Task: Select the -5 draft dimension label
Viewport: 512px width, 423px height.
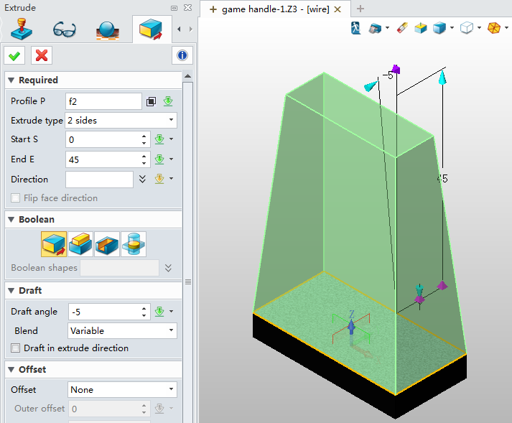Action: click(x=388, y=75)
